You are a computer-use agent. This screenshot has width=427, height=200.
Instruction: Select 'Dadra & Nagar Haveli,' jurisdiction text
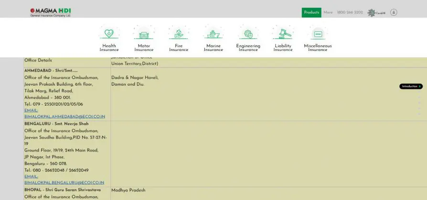point(135,78)
